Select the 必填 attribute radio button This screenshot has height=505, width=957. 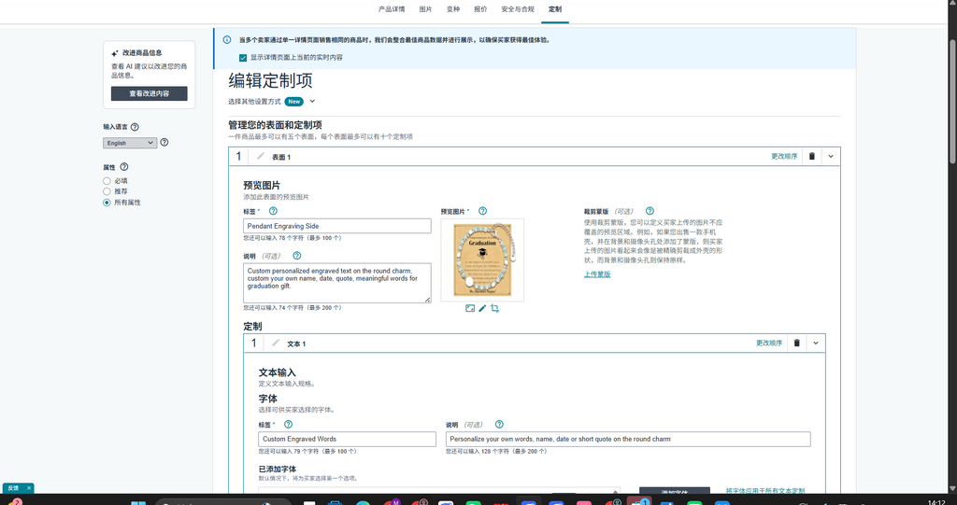coord(107,180)
